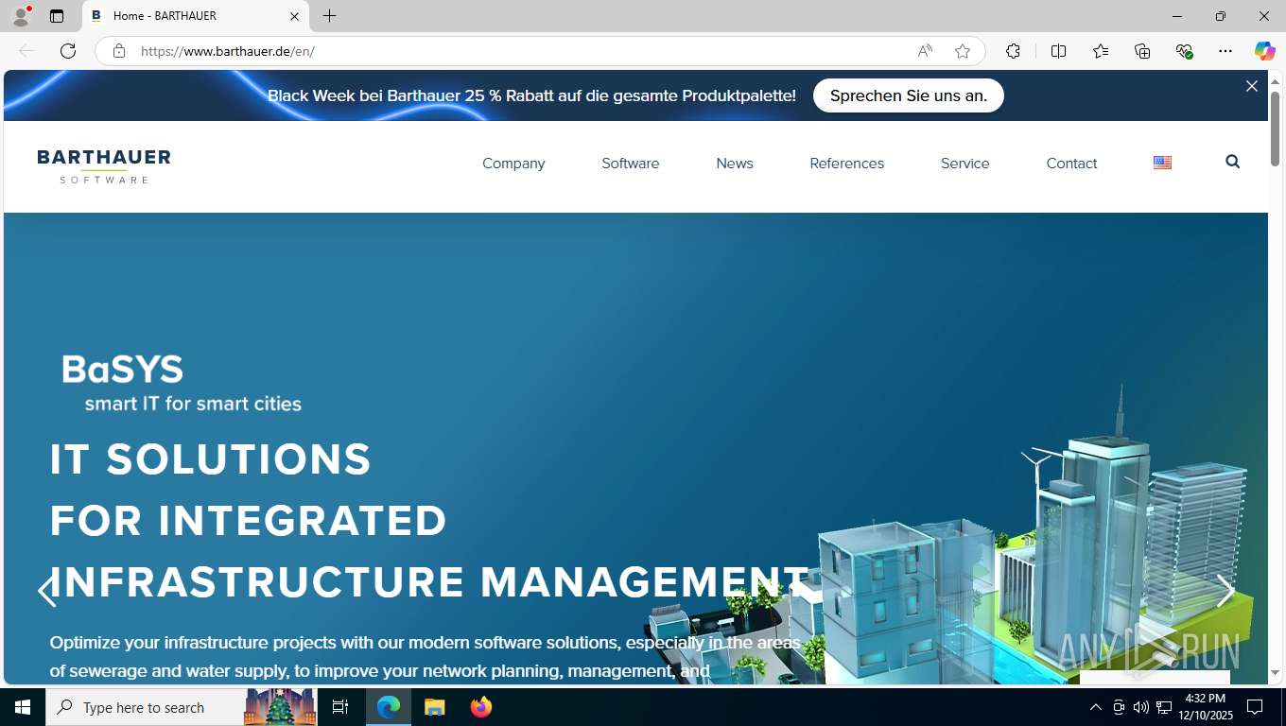Open Collections panel
The width and height of the screenshot is (1286, 726).
click(x=1142, y=51)
